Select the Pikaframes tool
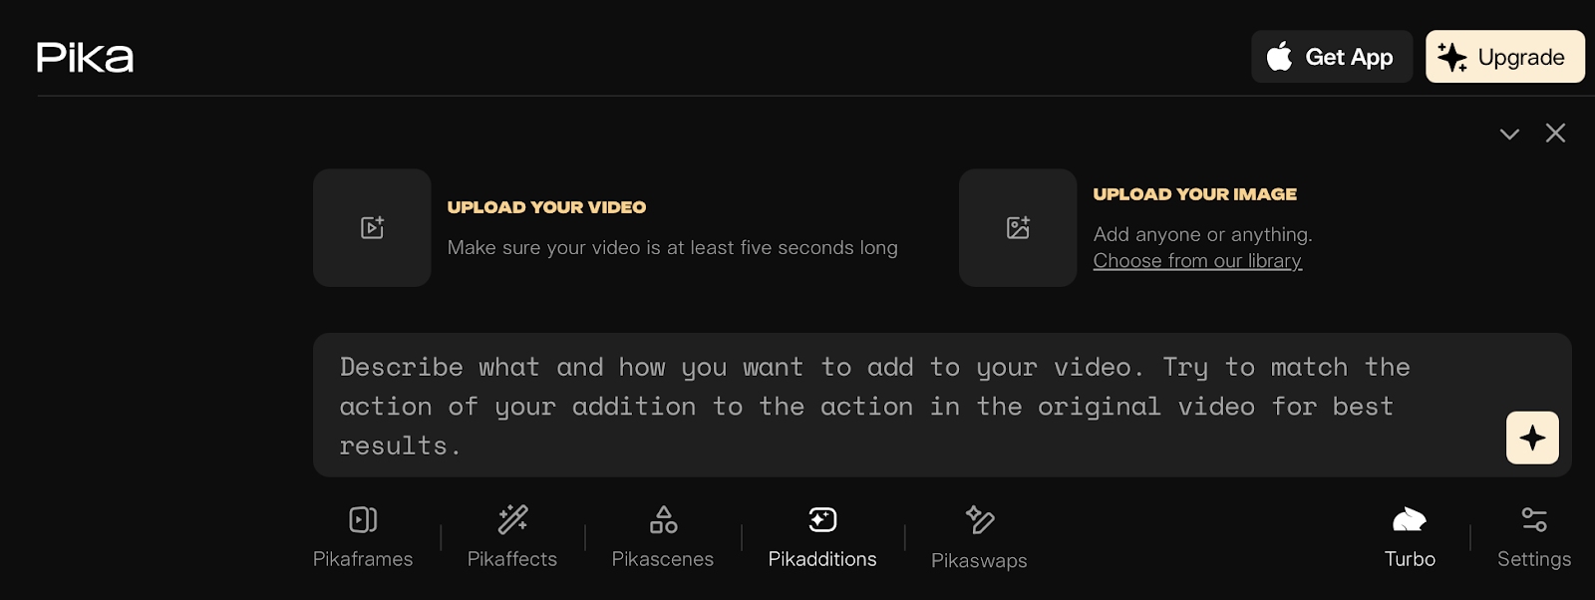Image resolution: width=1595 pixels, height=600 pixels. [363, 537]
